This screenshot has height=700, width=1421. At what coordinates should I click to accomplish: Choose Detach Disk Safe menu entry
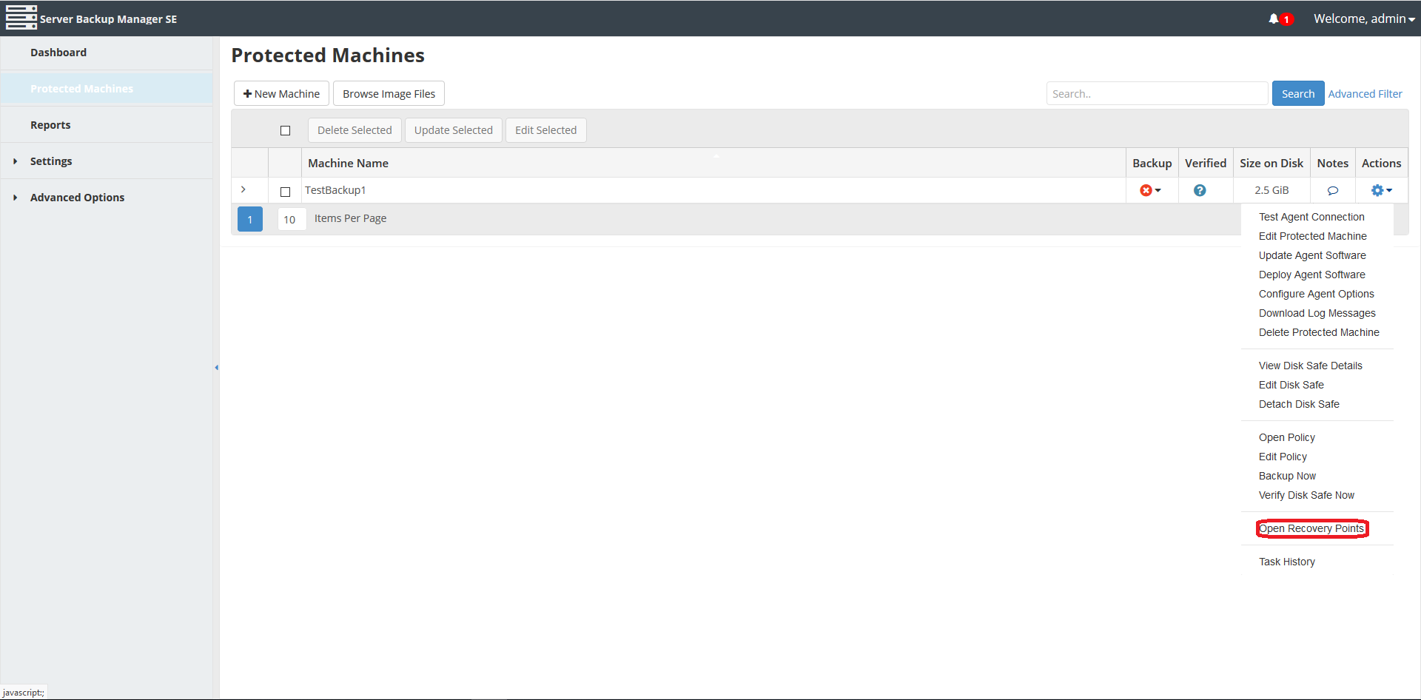click(x=1299, y=404)
